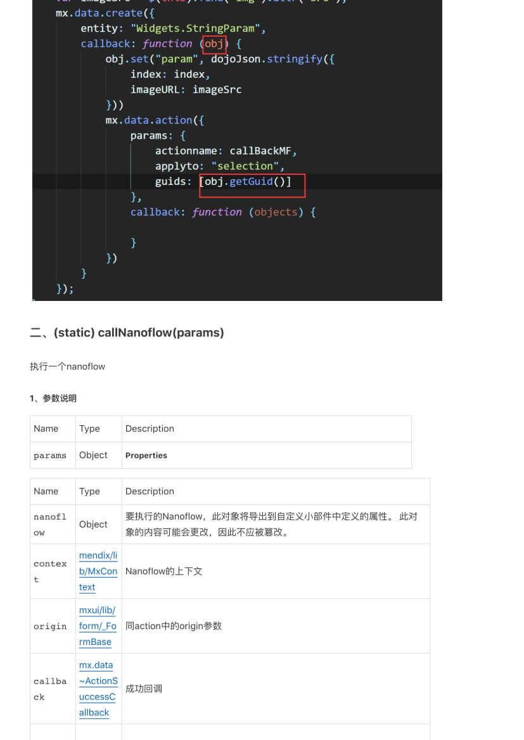
Task: Click code line index: index,
Action: point(170,74)
